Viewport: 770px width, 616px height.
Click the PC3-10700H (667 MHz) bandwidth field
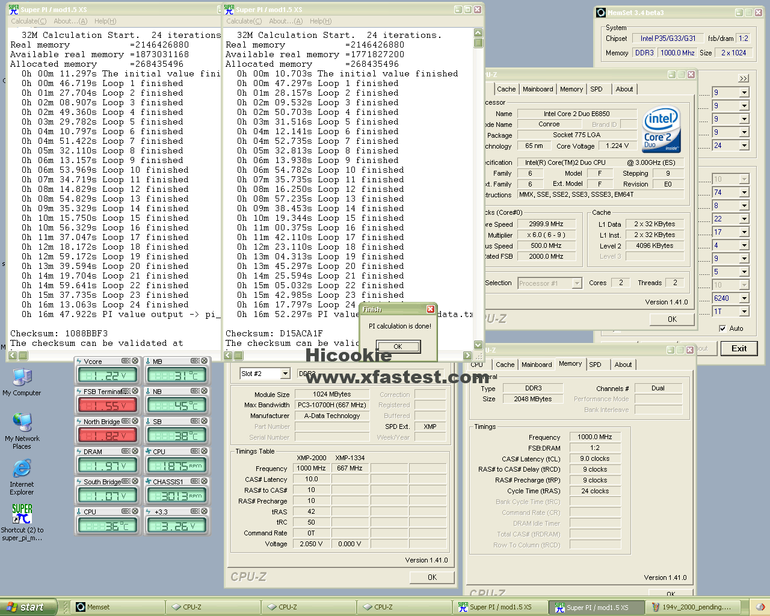tap(331, 405)
